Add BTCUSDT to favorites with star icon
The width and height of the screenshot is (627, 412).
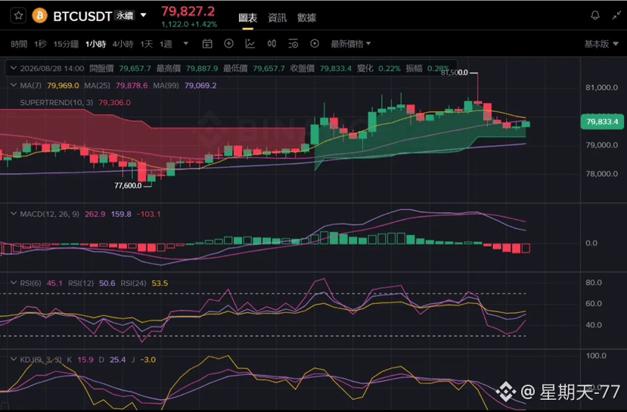(18, 16)
